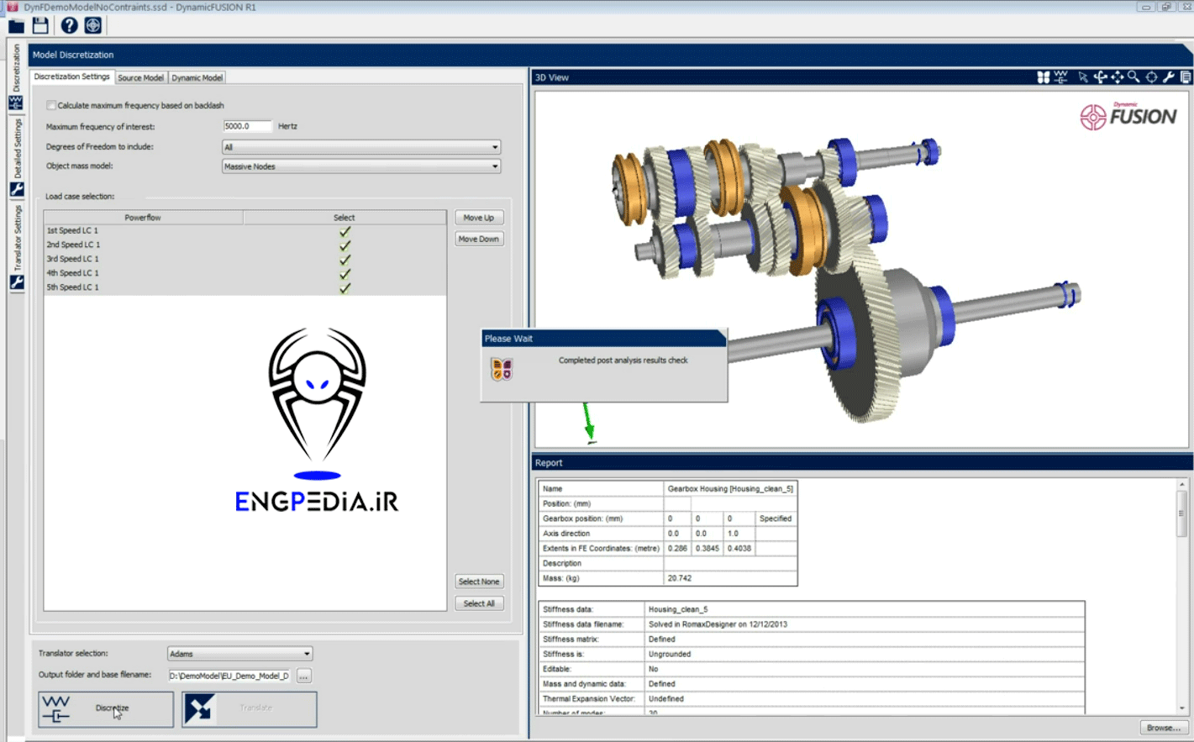Click the Translate button
The image size is (1194, 742).
(250, 709)
